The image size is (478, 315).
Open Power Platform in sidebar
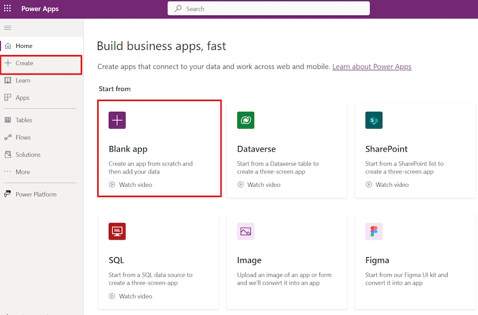[42, 194]
